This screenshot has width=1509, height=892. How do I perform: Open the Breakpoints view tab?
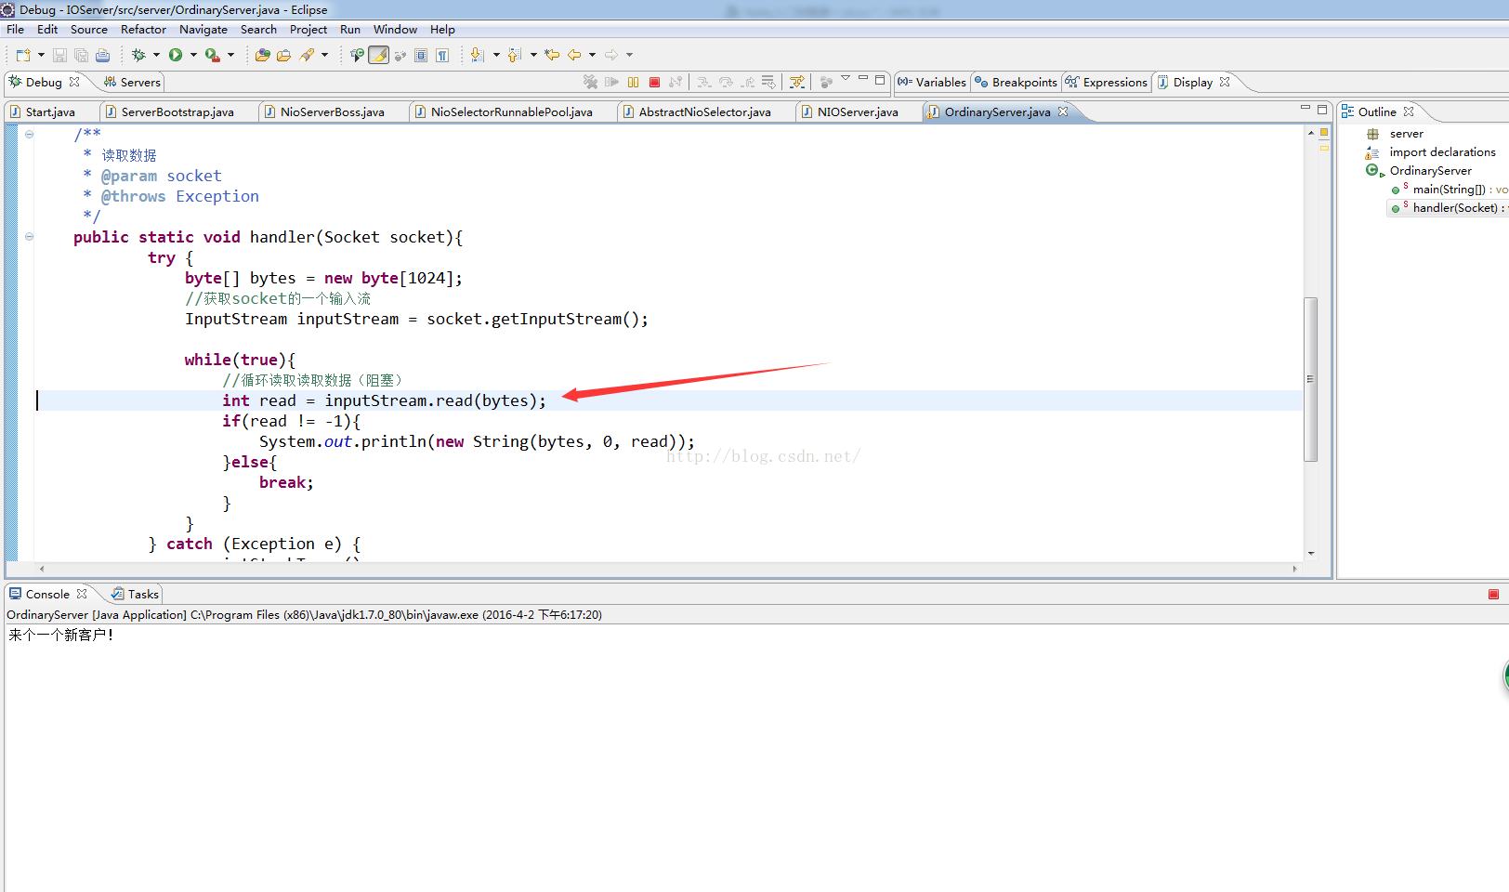click(1024, 83)
